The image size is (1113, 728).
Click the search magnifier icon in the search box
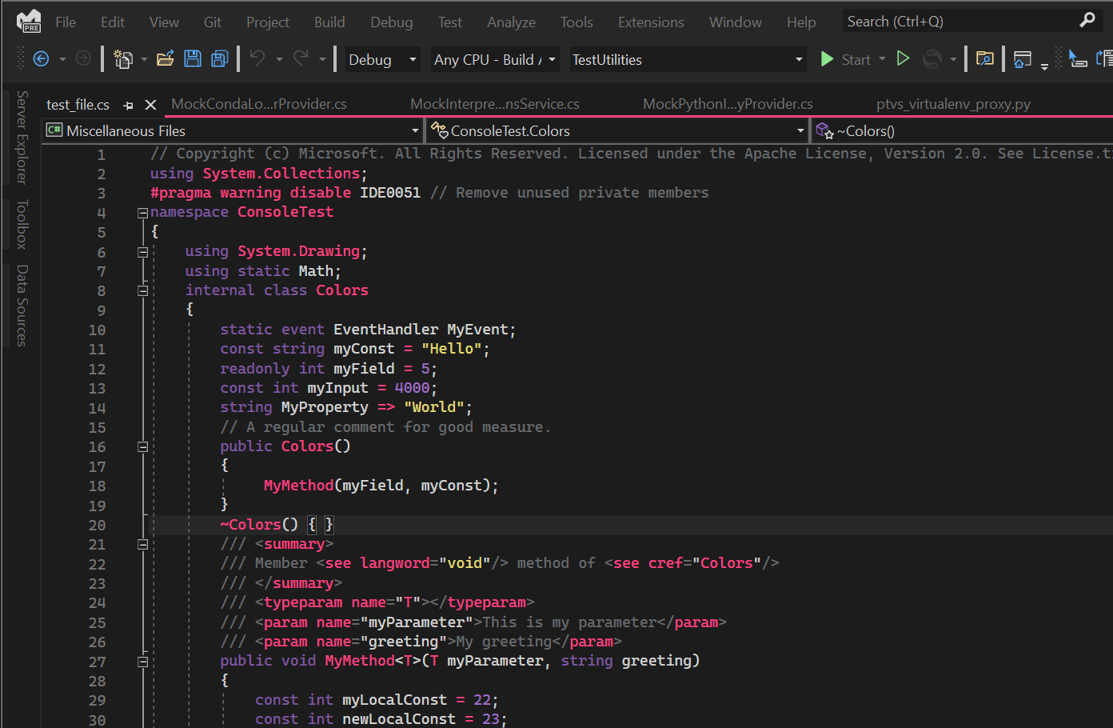[x=1087, y=20]
